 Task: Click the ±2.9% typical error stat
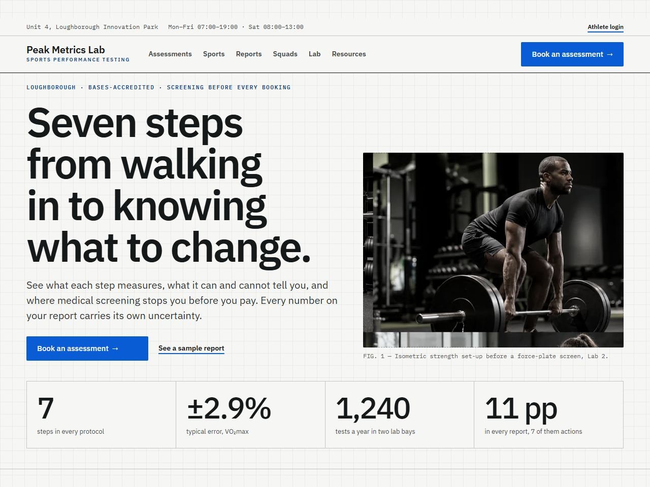250,414
